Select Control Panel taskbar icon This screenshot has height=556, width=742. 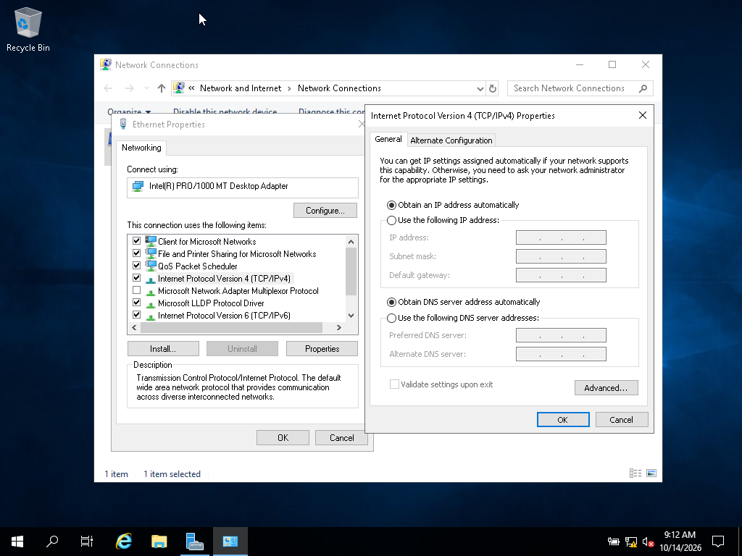pyautogui.click(x=230, y=542)
